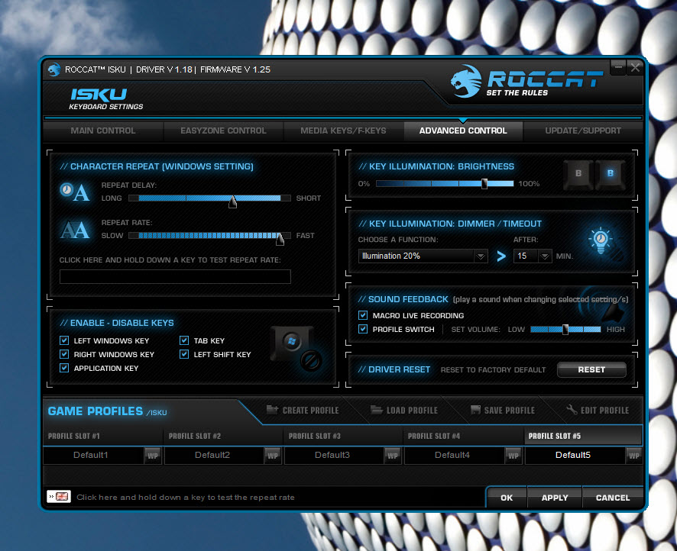Screen dimensions: 677x551
Task: Open the Update/Support tab
Action: [x=583, y=130]
